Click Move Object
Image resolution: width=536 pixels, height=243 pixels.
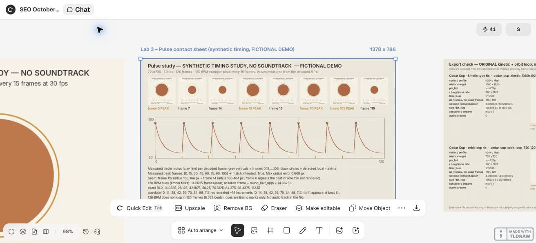(x=370, y=208)
